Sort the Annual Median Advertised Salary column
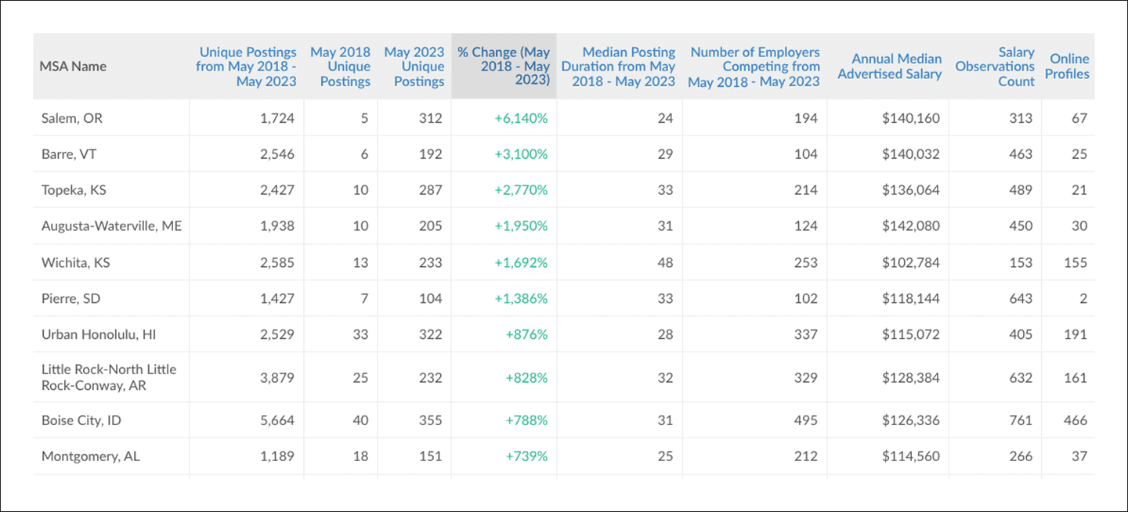The width and height of the screenshot is (1128, 512). click(890, 67)
